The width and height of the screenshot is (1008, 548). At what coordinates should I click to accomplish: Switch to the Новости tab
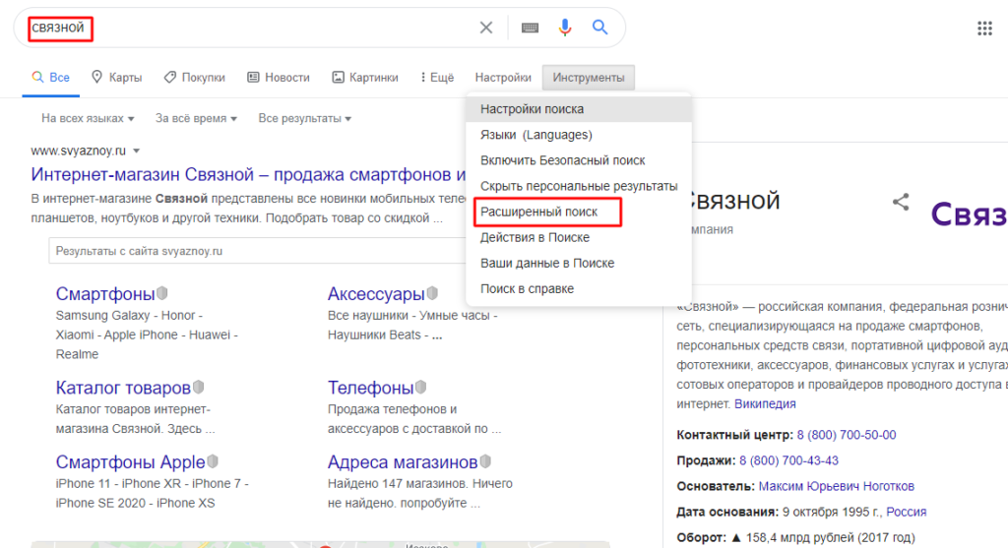coord(279,78)
